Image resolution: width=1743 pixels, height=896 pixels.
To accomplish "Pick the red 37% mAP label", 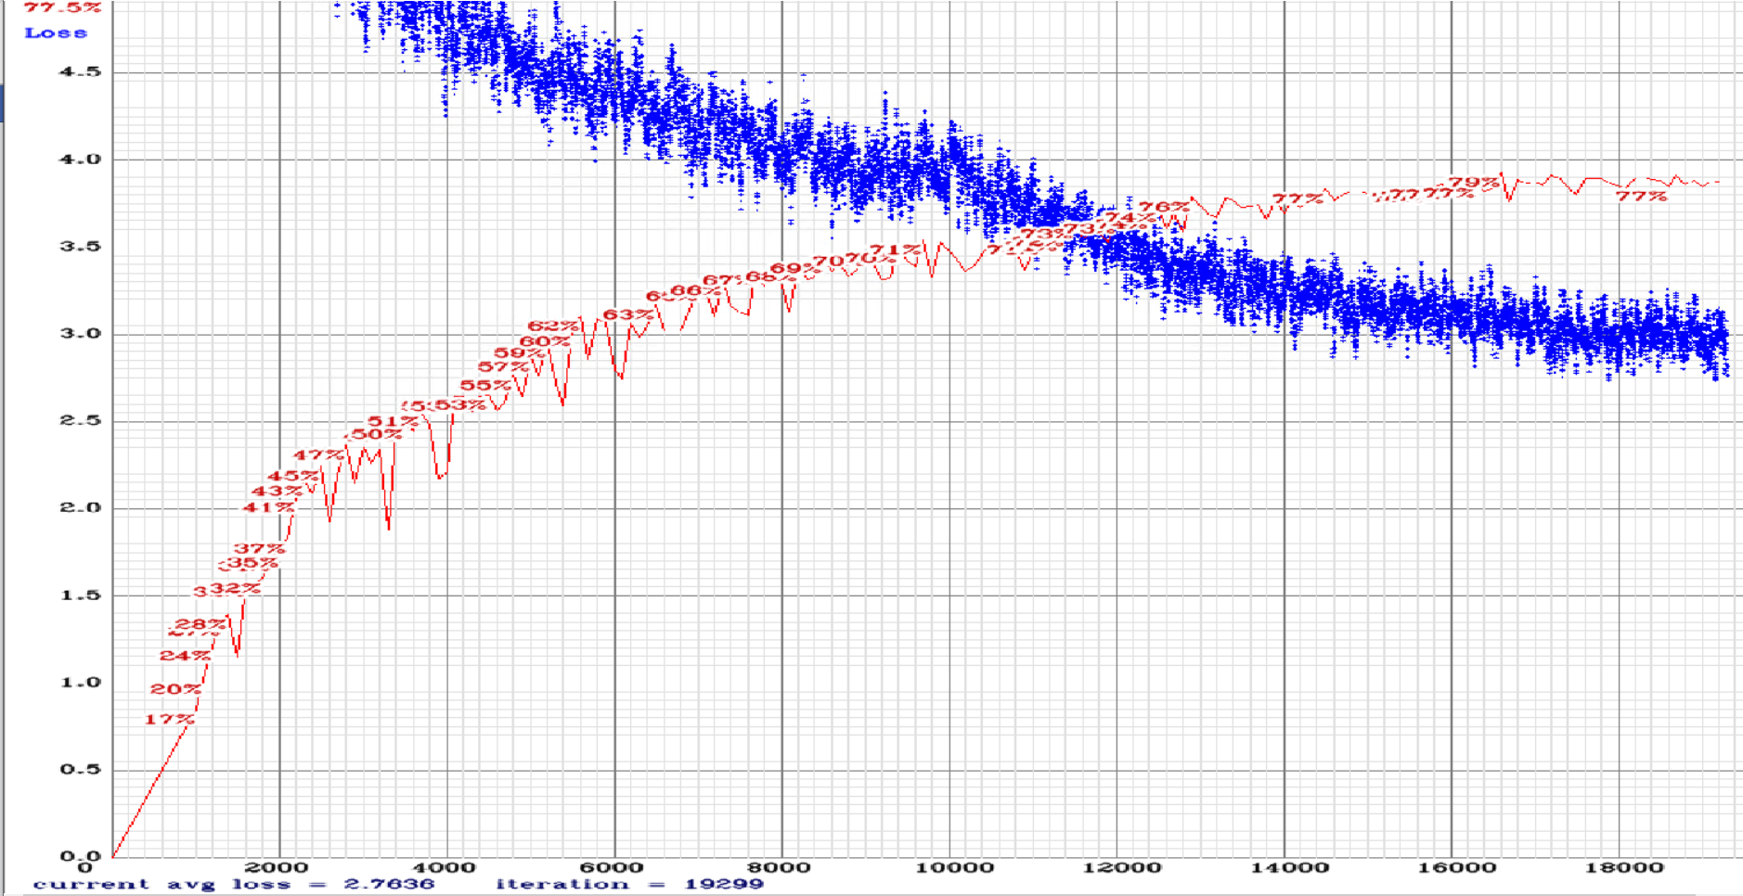I will [x=259, y=548].
